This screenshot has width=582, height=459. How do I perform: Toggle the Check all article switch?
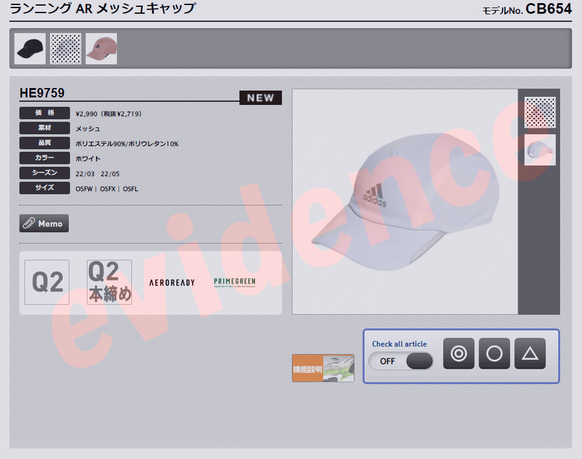pos(401,361)
